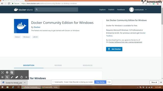163x91 pixels.
Task: Click the Edition tag
Action: tap(17, 37)
